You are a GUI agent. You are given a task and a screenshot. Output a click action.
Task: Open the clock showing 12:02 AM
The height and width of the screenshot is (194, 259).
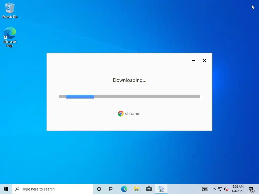[237, 189]
